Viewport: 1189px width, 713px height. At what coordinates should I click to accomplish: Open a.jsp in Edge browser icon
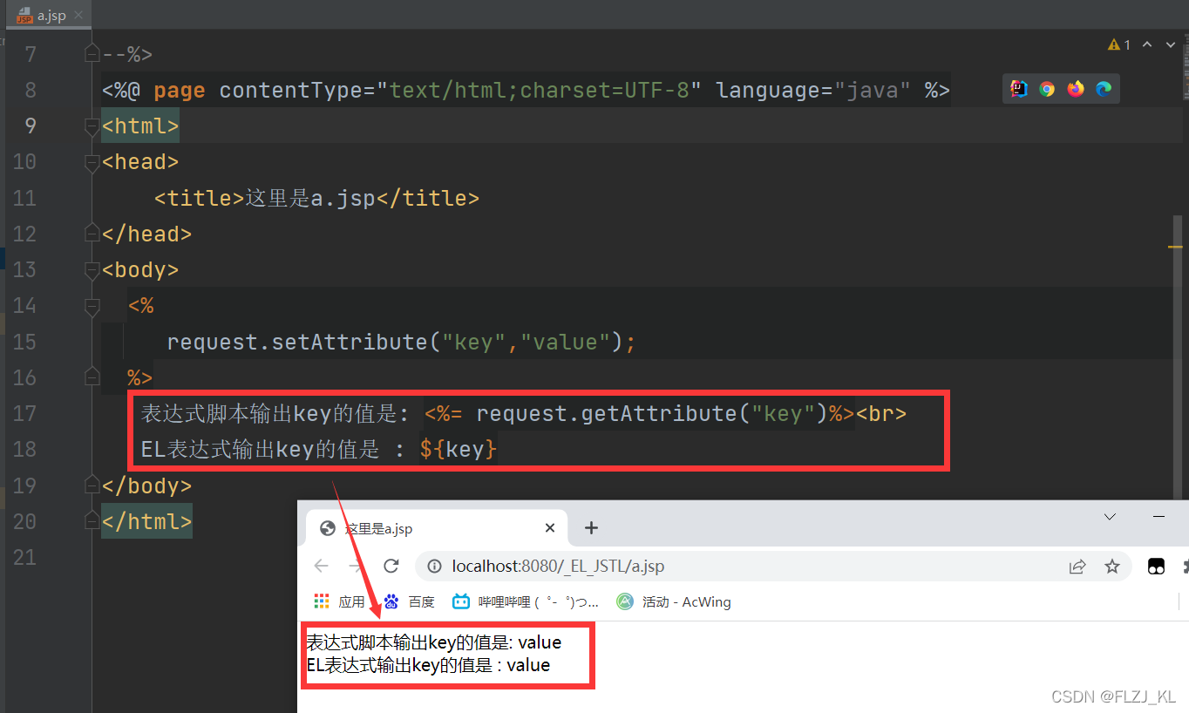coord(1104,89)
